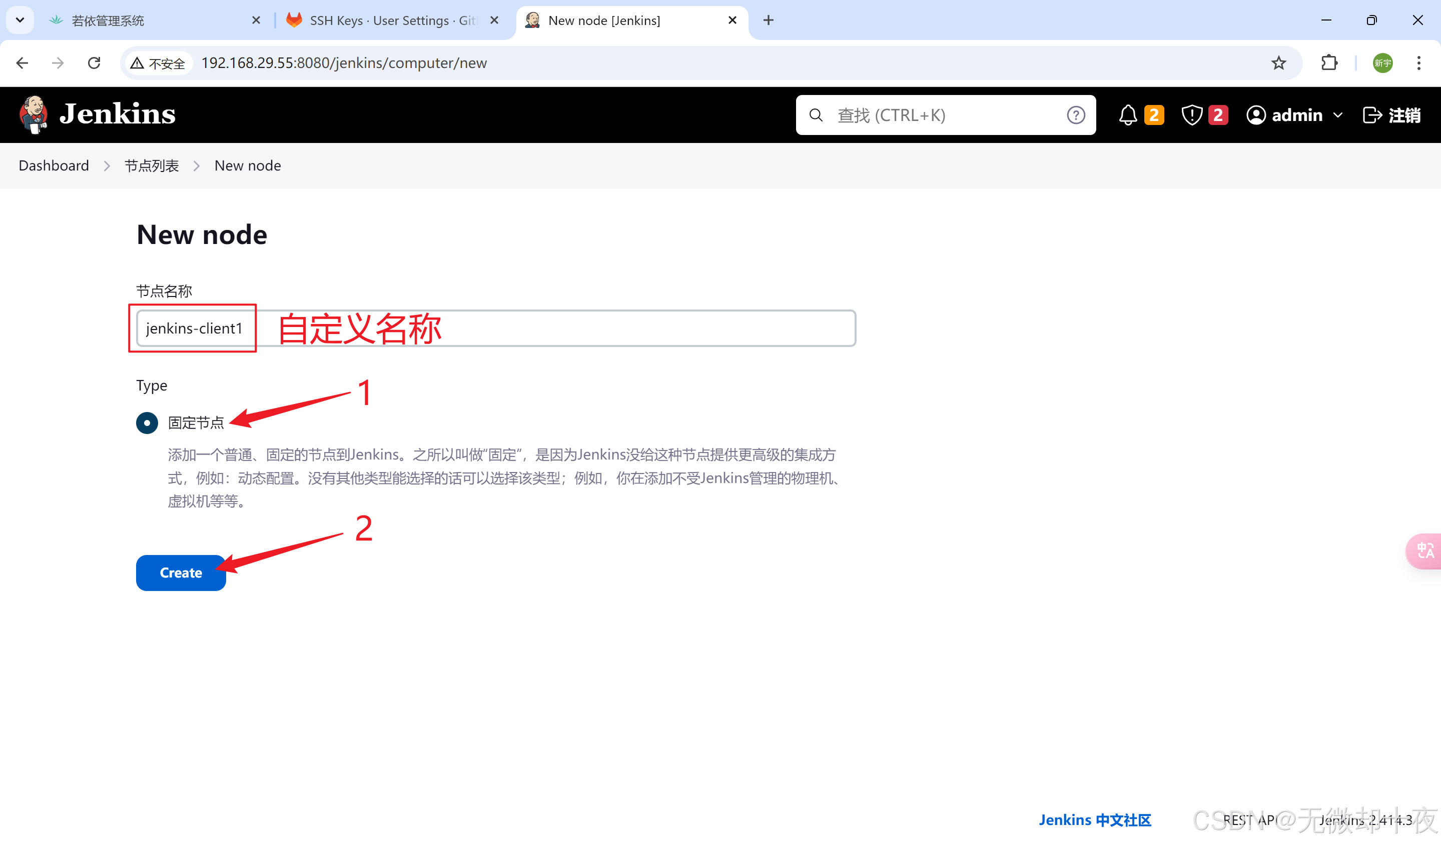Click the 节点名称 input field
The height and width of the screenshot is (845, 1441).
pyautogui.click(x=496, y=328)
